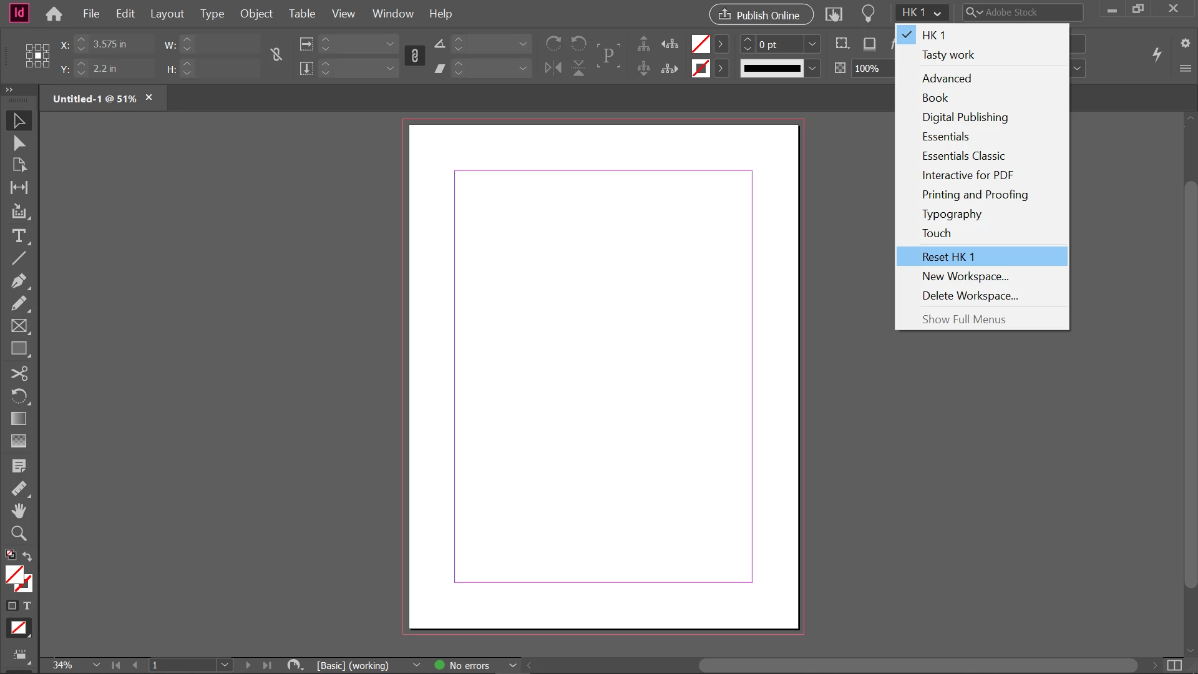The height and width of the screenshot is (674, 1198).
Task: Select the Rectangle Frame tool
Action: tap(19, 326)
